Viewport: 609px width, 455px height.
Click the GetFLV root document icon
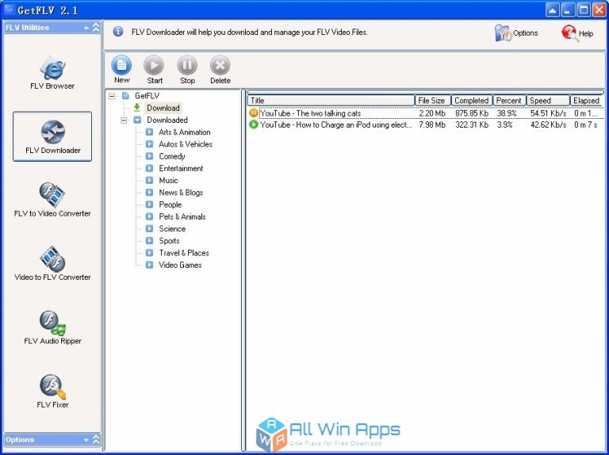pos(125,95)
